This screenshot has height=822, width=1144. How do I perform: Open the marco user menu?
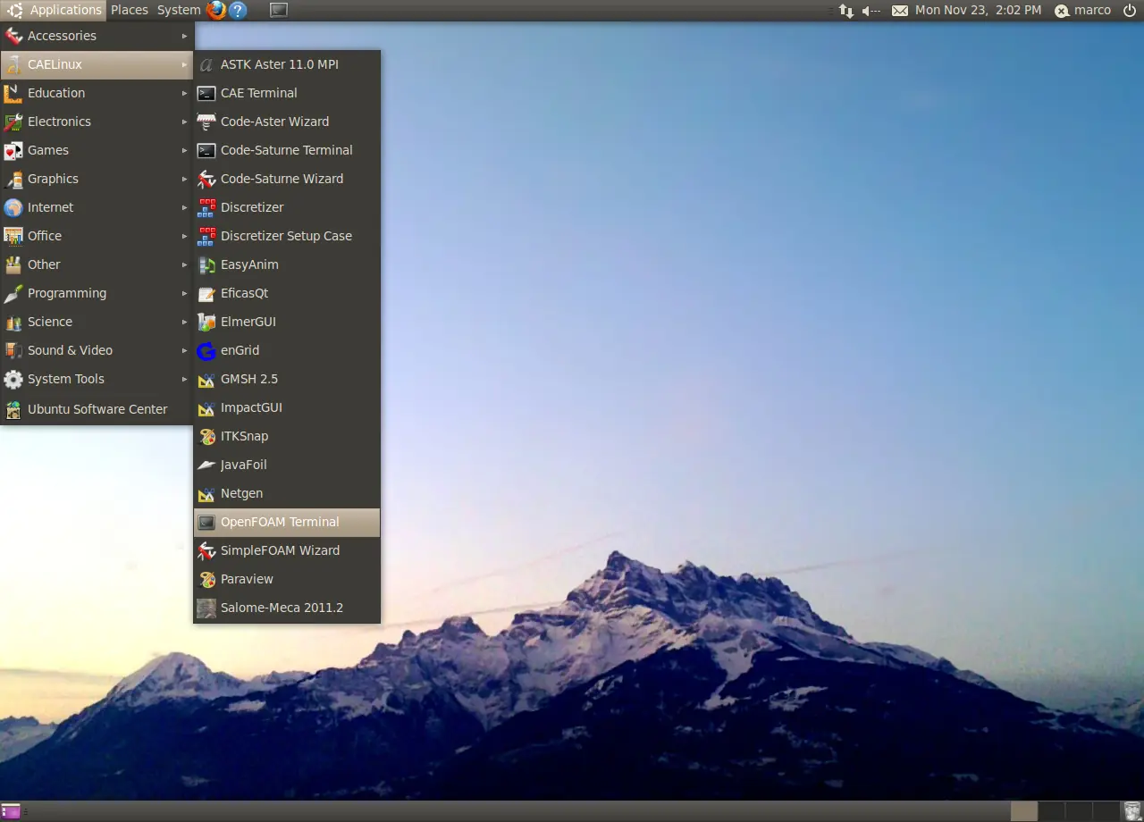1082,11
